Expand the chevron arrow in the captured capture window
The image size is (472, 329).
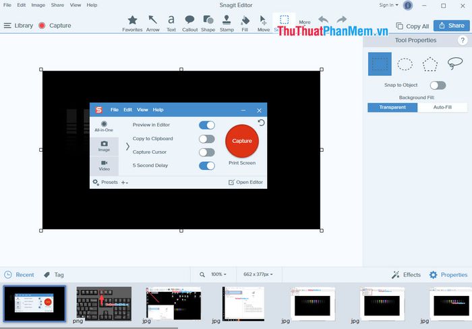[x=127, y=146]
